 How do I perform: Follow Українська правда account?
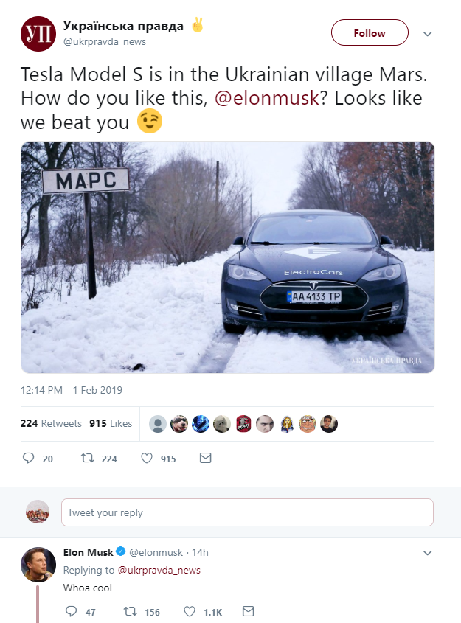tap(370, 33)
